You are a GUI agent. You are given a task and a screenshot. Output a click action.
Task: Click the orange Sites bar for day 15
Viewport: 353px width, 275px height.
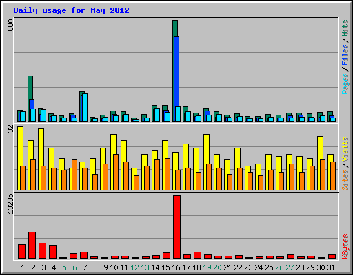click(x=168, y=174)
